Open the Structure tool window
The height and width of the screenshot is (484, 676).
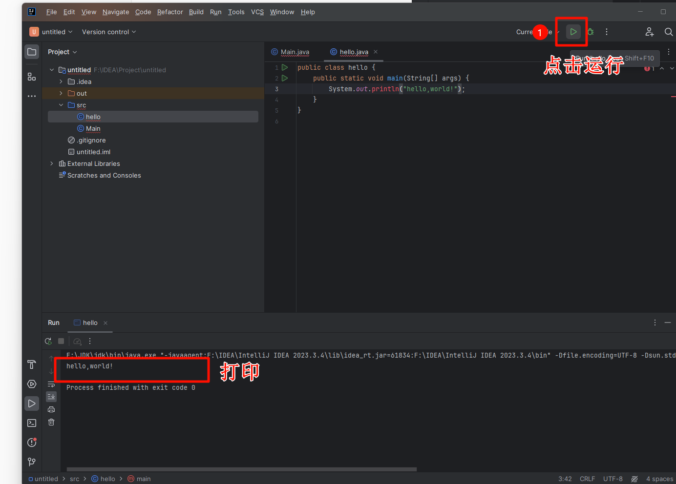32,77
